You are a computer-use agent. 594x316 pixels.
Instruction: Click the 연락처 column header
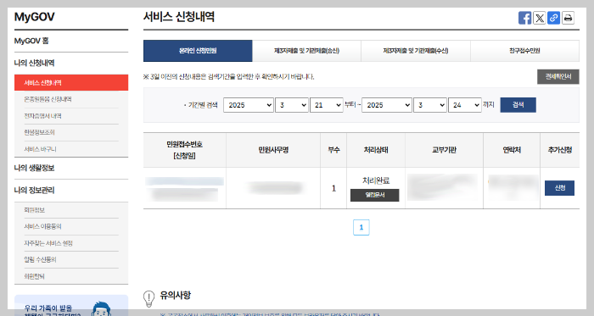tap(512, 150)
